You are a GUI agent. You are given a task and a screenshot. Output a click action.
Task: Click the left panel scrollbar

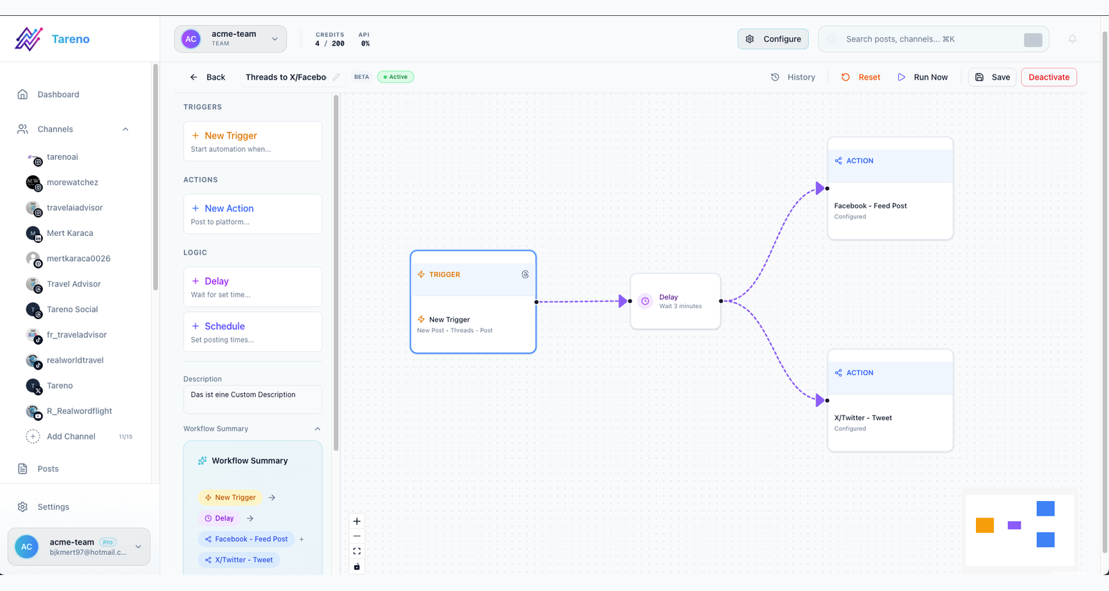[336, 273]
